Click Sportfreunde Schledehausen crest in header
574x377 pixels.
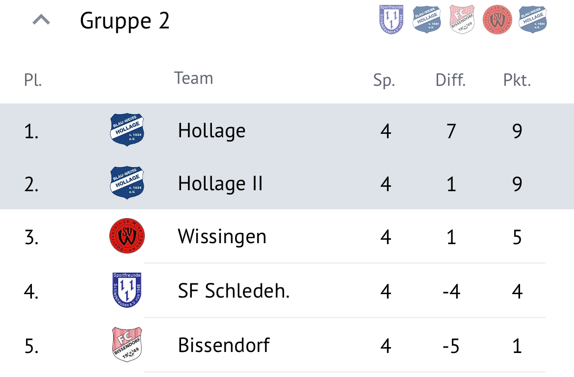click(391, 20)
